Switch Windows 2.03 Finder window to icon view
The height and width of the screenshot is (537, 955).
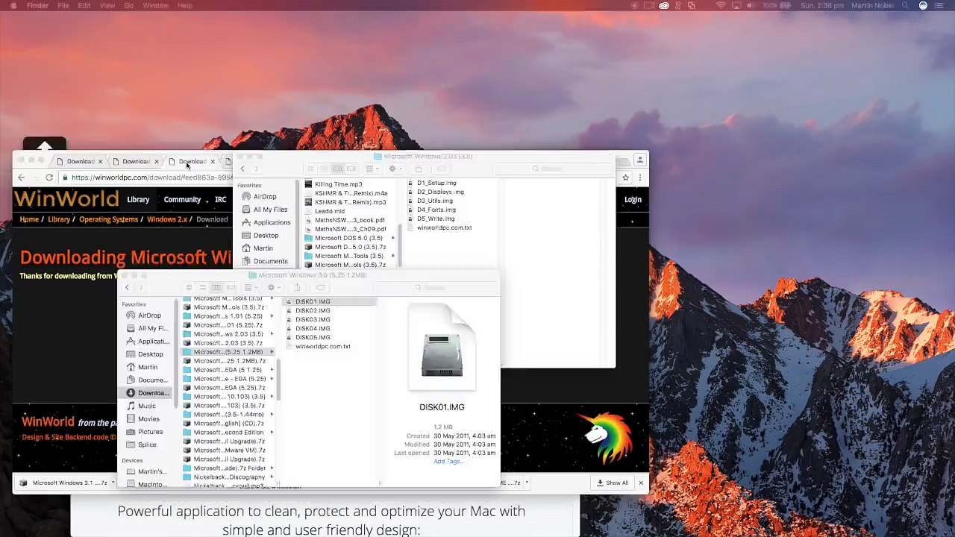pyautogui.click(x=310, y=169)
